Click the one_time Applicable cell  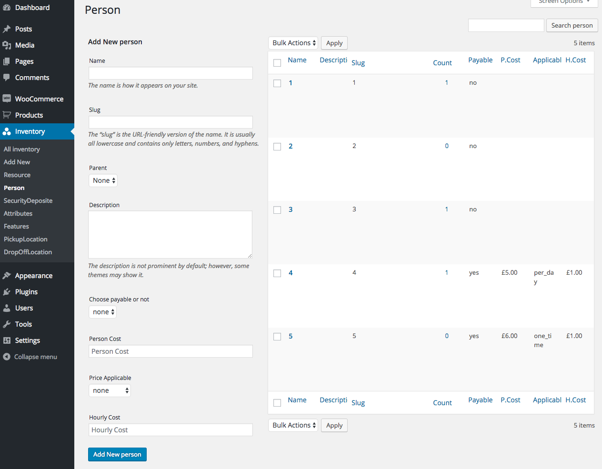[543, 340]
